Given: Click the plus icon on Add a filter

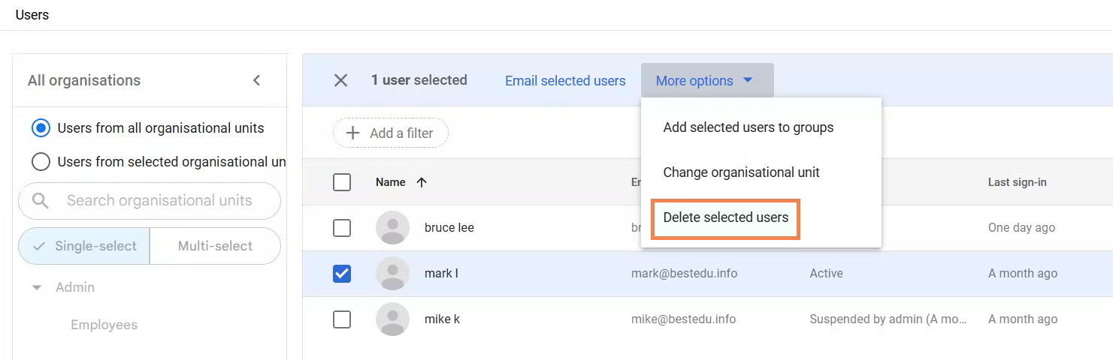Looking at the screenshot, I should point(352,133).
